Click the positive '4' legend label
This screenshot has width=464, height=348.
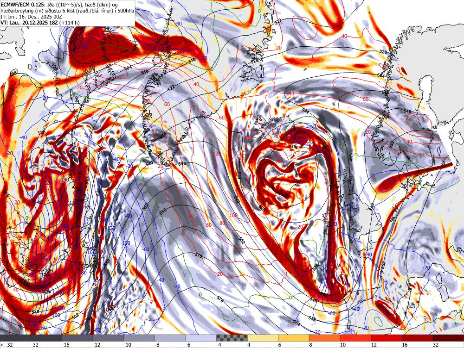(x=249, y=344)
